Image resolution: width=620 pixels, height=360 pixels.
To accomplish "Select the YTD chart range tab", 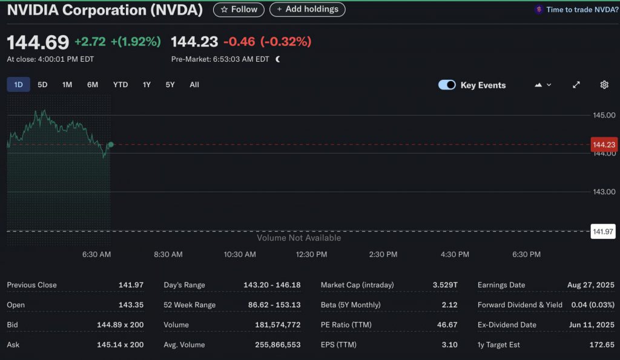I will (120, 85).
